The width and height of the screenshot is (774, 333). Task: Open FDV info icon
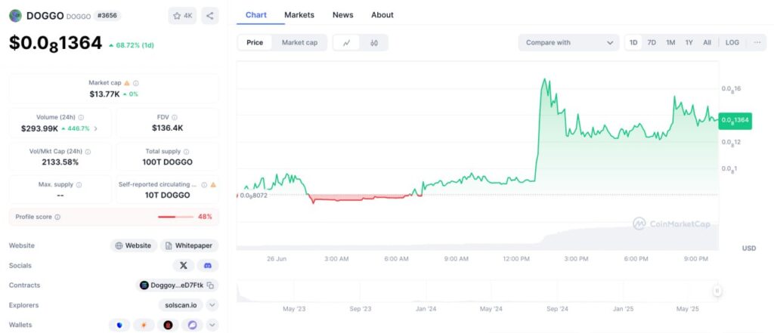175,117
